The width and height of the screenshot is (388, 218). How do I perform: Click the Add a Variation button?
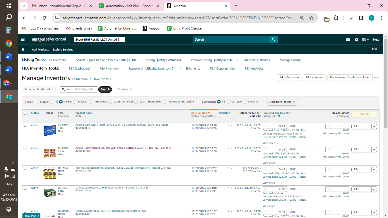(289, 77)
